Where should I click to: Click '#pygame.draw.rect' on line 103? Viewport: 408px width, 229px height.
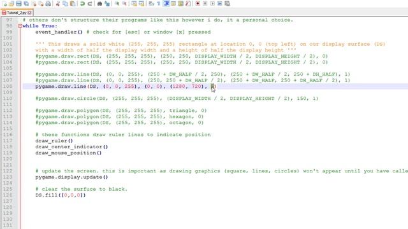point(62,56)
